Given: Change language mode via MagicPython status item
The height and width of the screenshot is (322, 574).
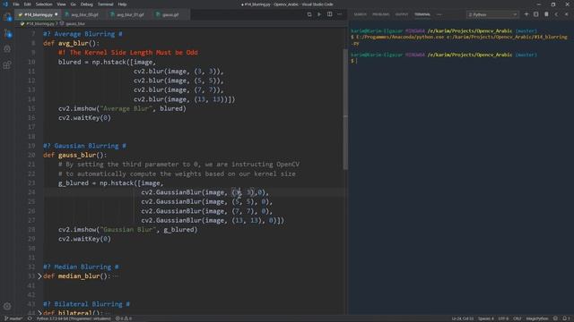Looking at the screenshot, I should click(537, 318).
